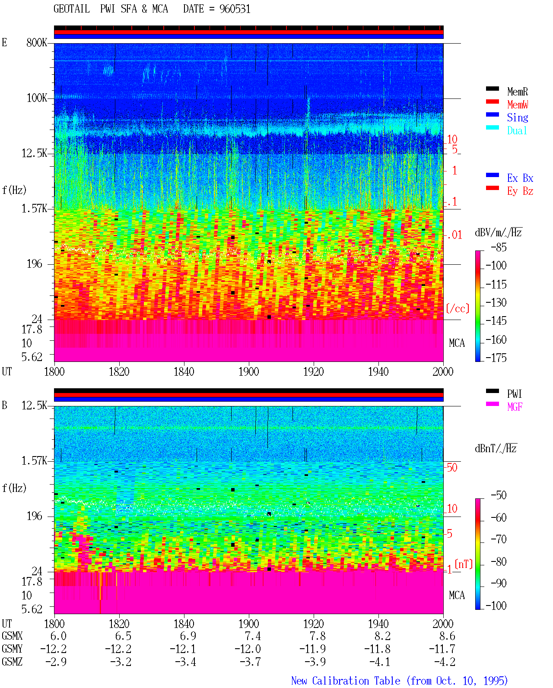Click the '-115' color scale value

[496, 285]
